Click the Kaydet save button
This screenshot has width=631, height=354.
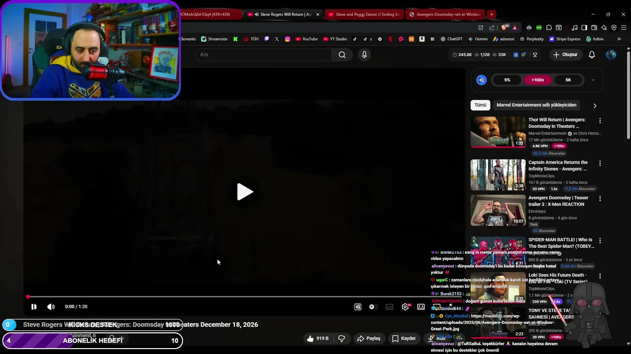click(x=404, y=338)
